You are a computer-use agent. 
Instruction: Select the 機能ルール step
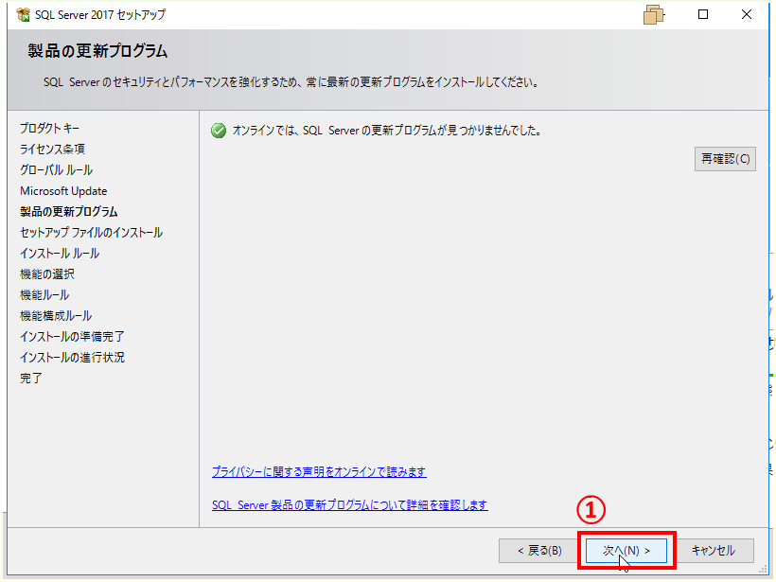tap(44, 294)
